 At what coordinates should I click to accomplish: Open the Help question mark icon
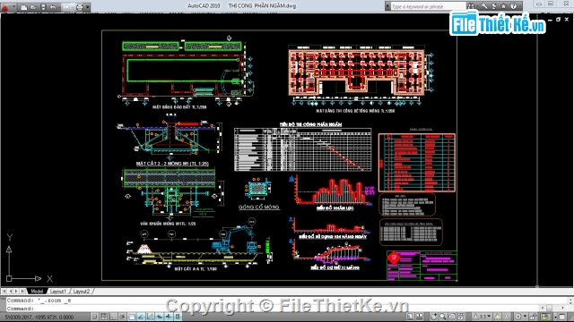click(514, 6)
